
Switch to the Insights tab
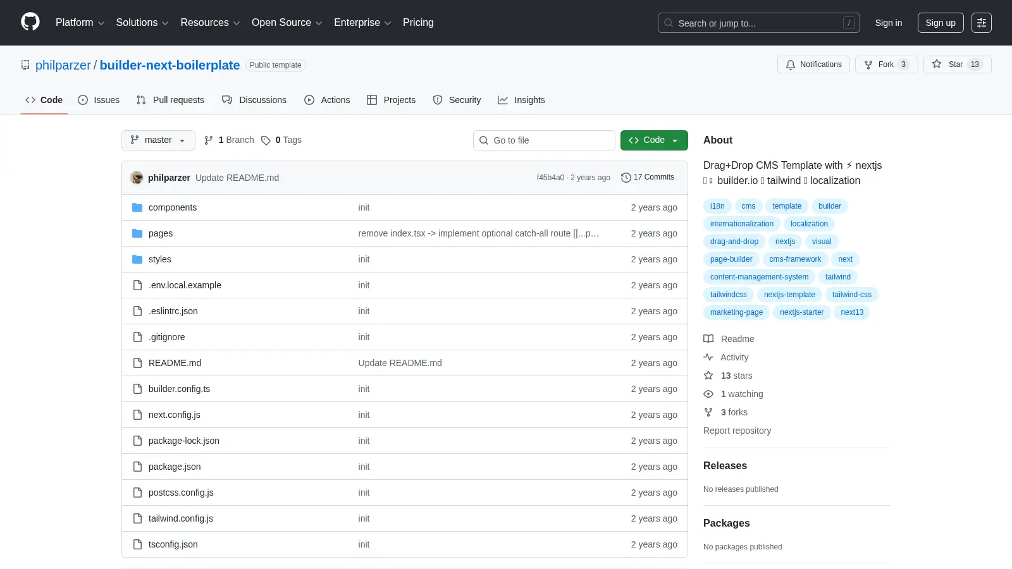click(x=521, y=100)
